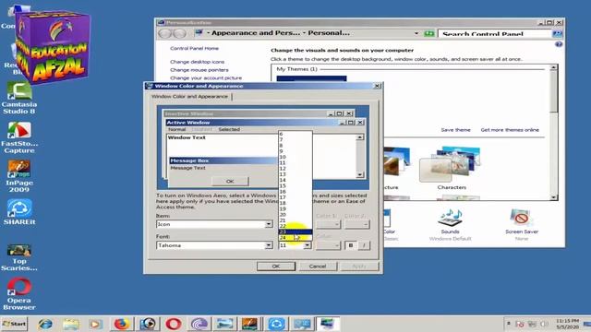Launch Windows Media Player from the taskbar
The image size is (591, 332).
pos(95,324)
